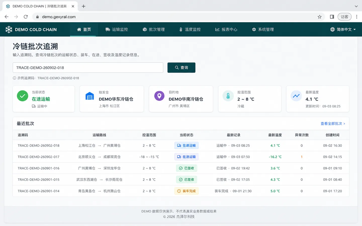362x226 pixels.
Task: Select trace code TRACE-DEMO-260901-015
Action: pyautogui.click(x=38, y=180)
